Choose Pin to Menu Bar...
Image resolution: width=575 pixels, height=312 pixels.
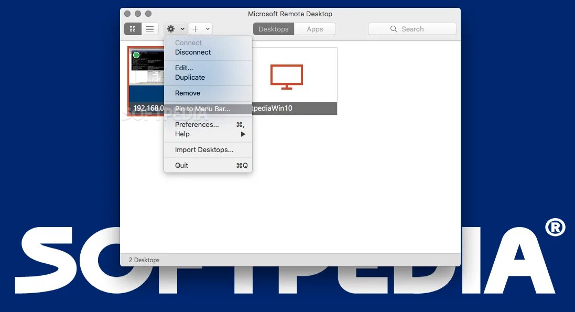tap(208, 109)
